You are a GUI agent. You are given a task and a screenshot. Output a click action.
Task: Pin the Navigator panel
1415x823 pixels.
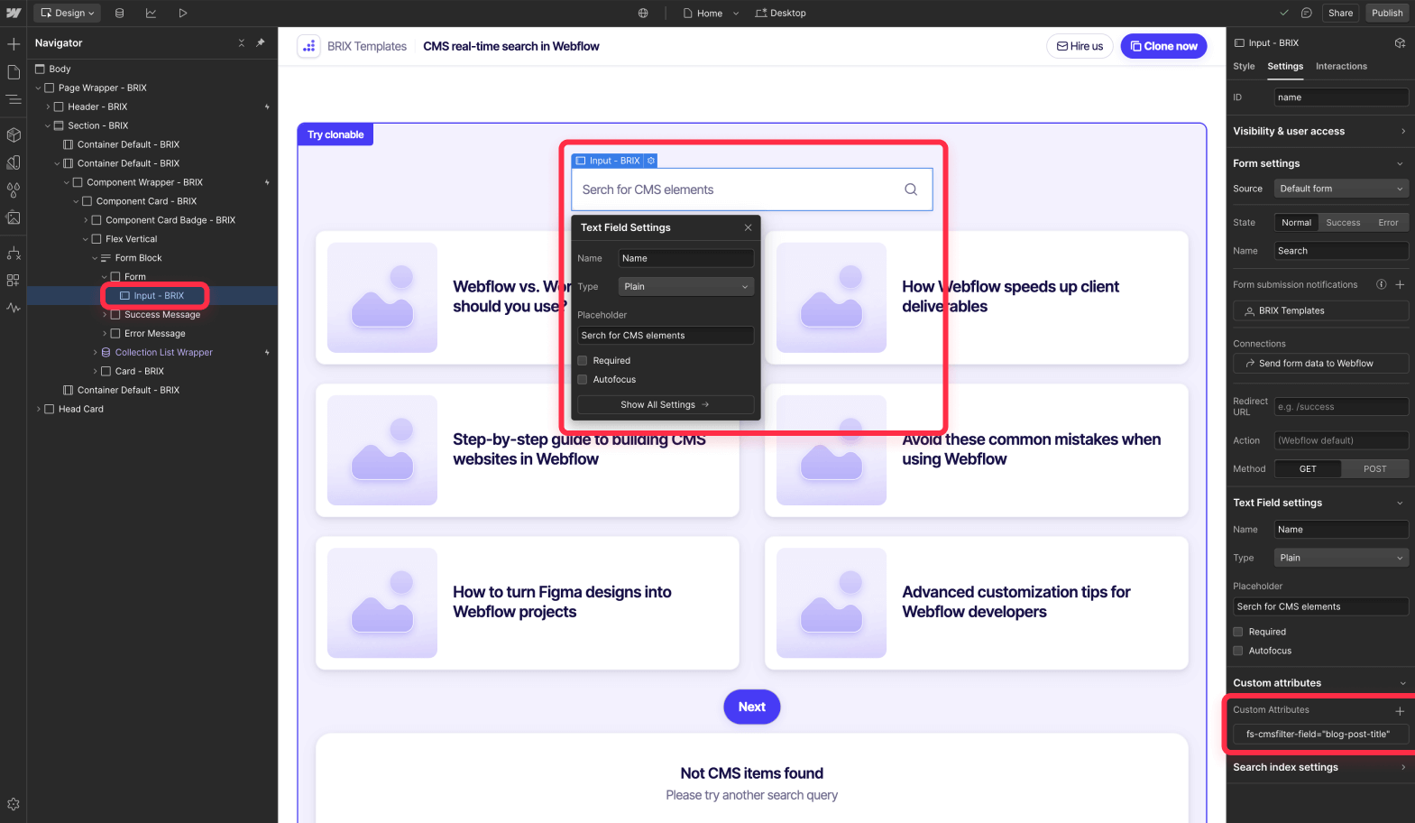pos(261,42)
